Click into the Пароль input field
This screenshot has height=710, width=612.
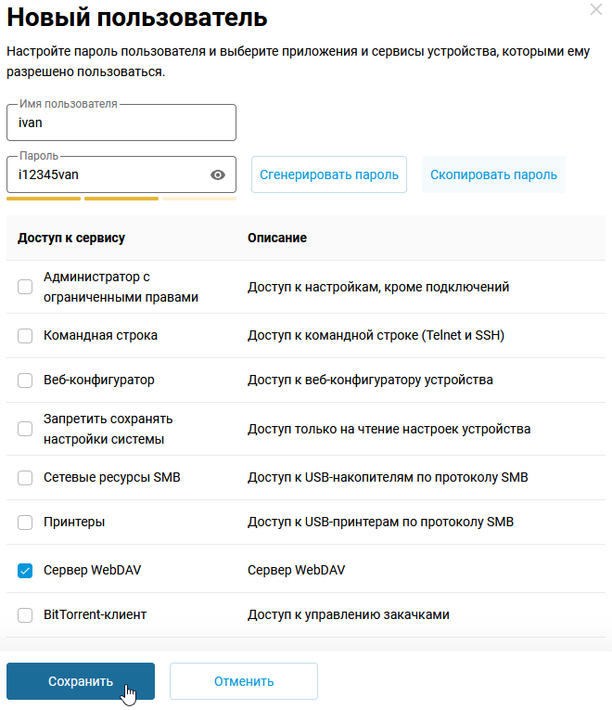107,174
